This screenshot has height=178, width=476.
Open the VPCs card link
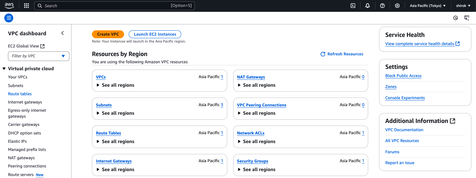pyautogui.click(x=101, y=77)
